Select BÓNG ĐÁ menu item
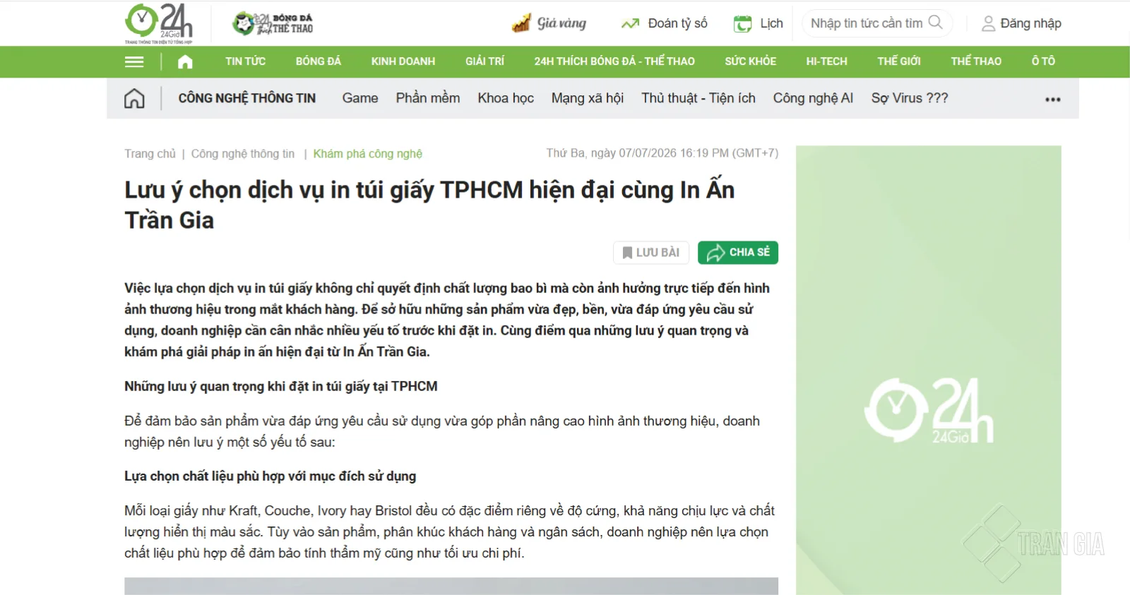 click(319, 61)
